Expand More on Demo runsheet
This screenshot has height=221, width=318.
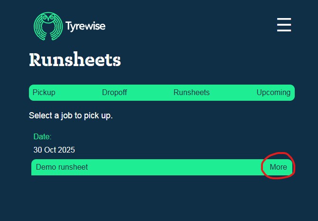tap(278, 167)
